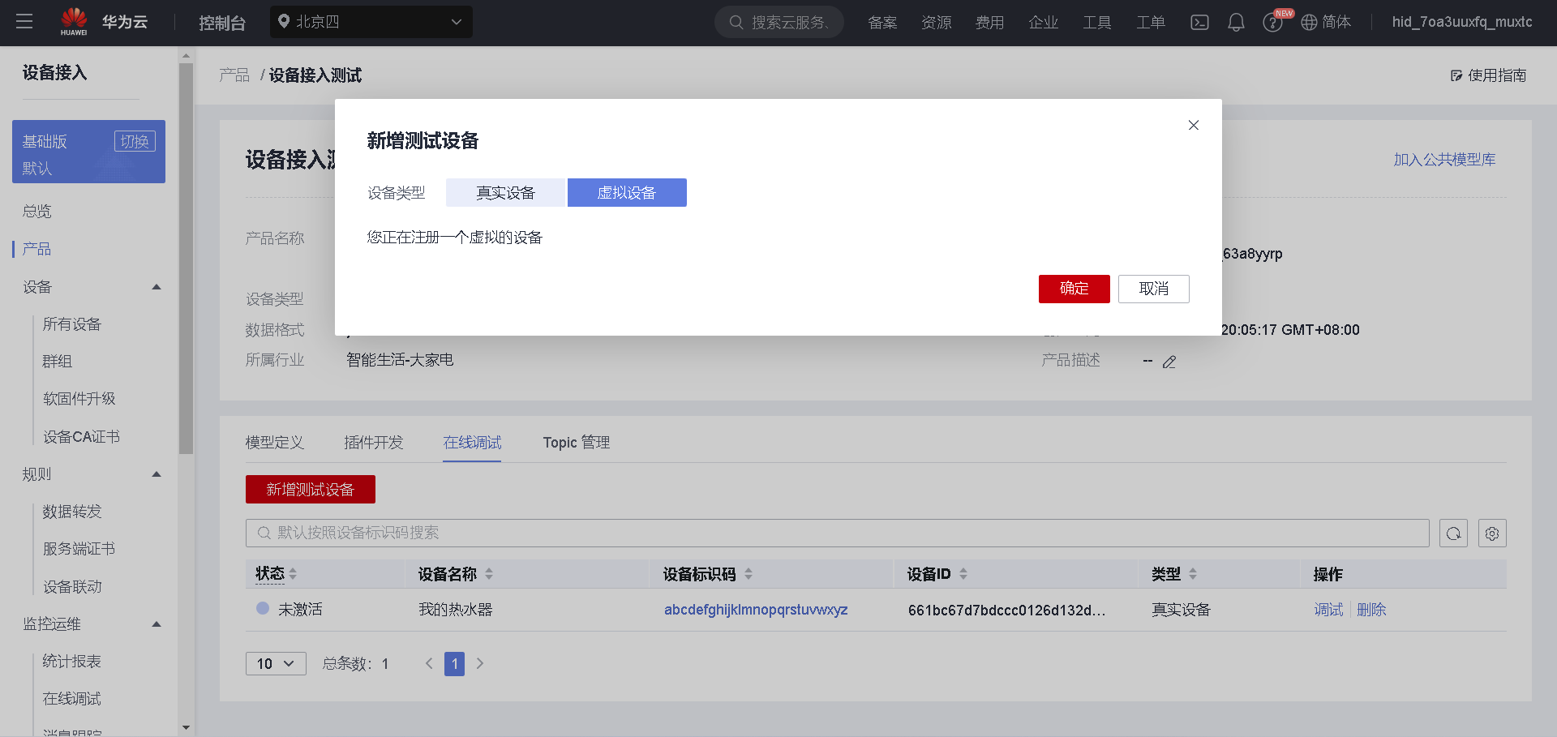Screen dimensions: 1557x737
Task: Click 删除 for 我的热水器
Action: click(1371, 610)
